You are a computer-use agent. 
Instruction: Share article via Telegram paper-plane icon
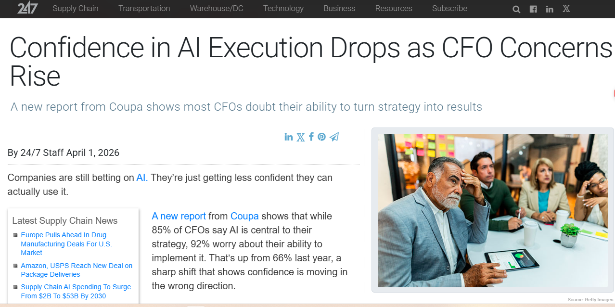click(x=334, y=137)
